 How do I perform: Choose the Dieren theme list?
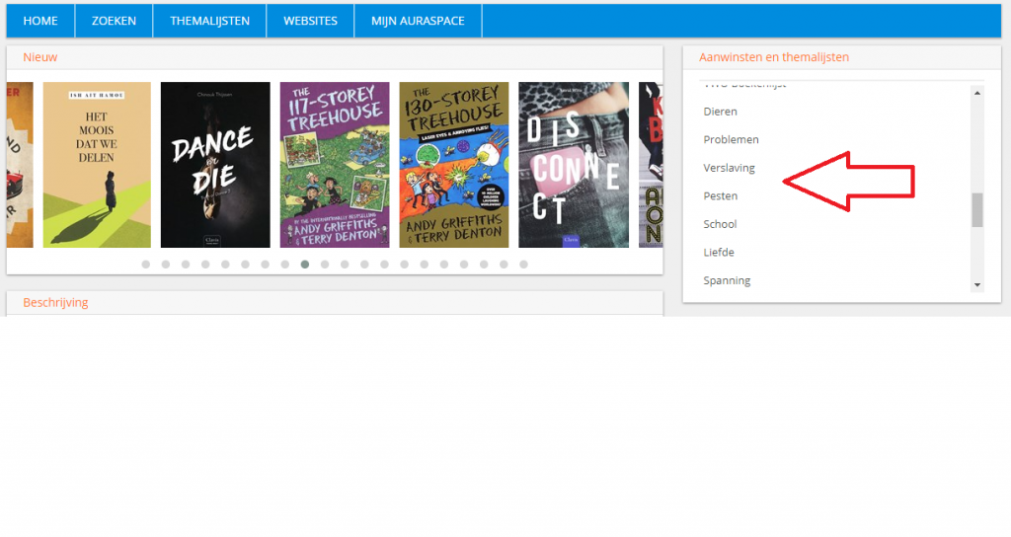[x=720, y=112]
